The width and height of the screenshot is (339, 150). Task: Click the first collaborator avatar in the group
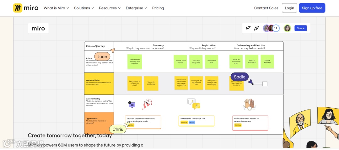266,28
